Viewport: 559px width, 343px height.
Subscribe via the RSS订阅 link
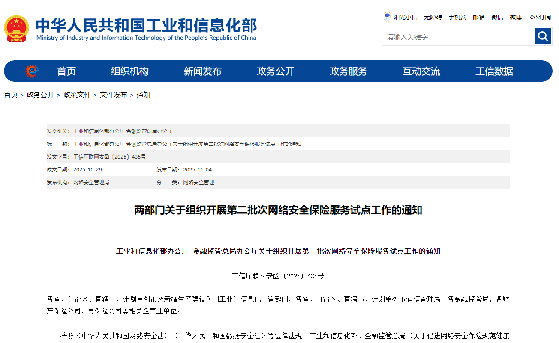coord(539,17)
